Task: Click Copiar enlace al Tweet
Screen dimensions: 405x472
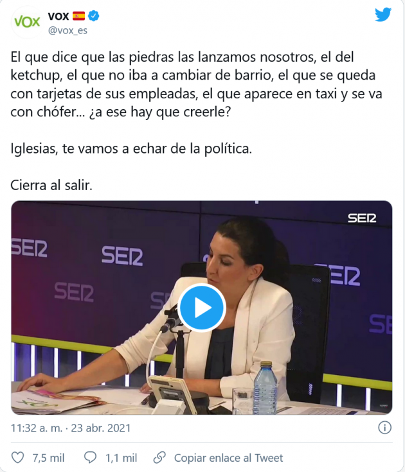Action: (228, 458)
